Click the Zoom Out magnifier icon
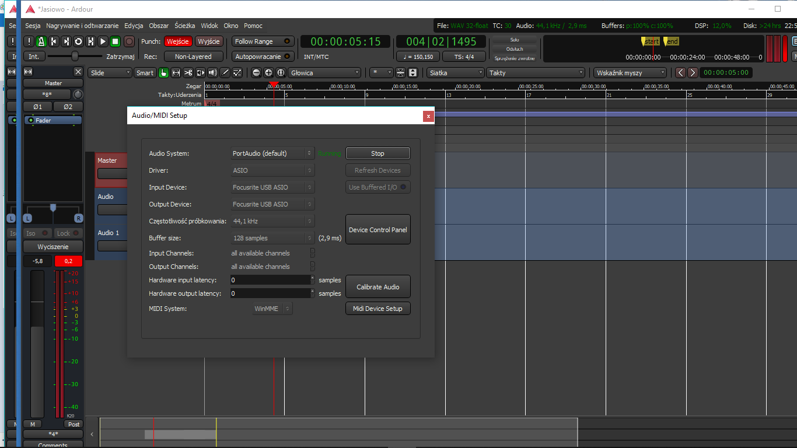This screenshot has height=448, width=797. (x=256, y=72)
